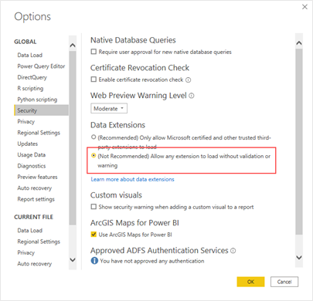This screenshot has height=301, width=313.
Task: Open Global Regional Settings
Action: coord(39,133)
